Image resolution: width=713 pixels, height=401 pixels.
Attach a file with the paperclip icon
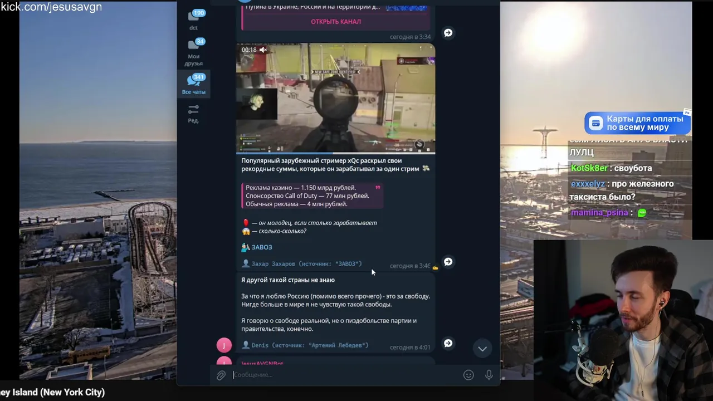(221, 375)
